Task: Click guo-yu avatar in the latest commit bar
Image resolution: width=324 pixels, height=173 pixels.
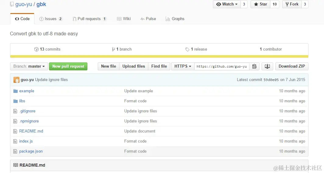Action: click(x=16, y=80)
